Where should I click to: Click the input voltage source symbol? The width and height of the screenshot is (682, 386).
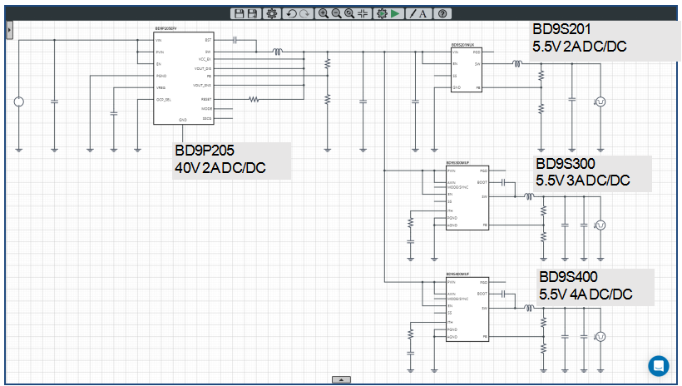pos(18,101)
